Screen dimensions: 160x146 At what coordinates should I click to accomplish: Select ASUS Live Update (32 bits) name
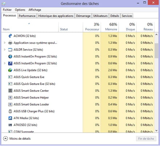[31, 70]
